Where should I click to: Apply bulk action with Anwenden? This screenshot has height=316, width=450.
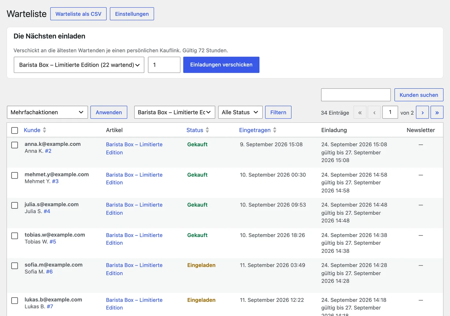(109, 112)
